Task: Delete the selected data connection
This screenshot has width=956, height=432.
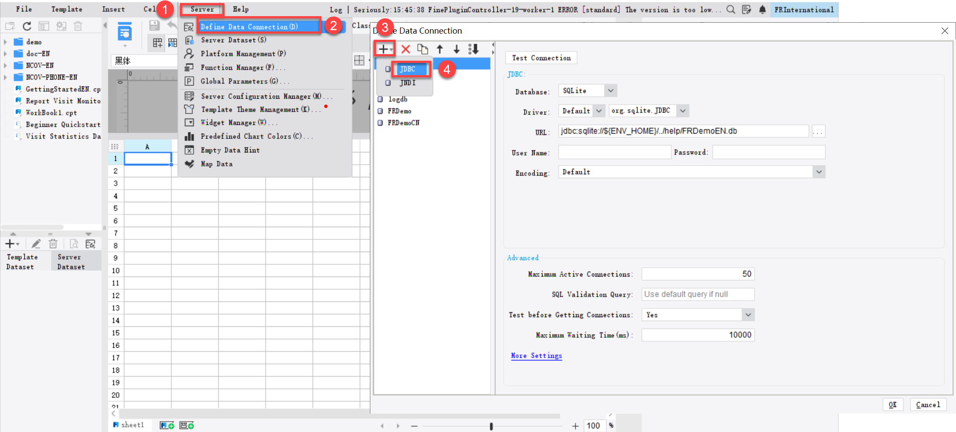Action: click(x=405, y=49)
